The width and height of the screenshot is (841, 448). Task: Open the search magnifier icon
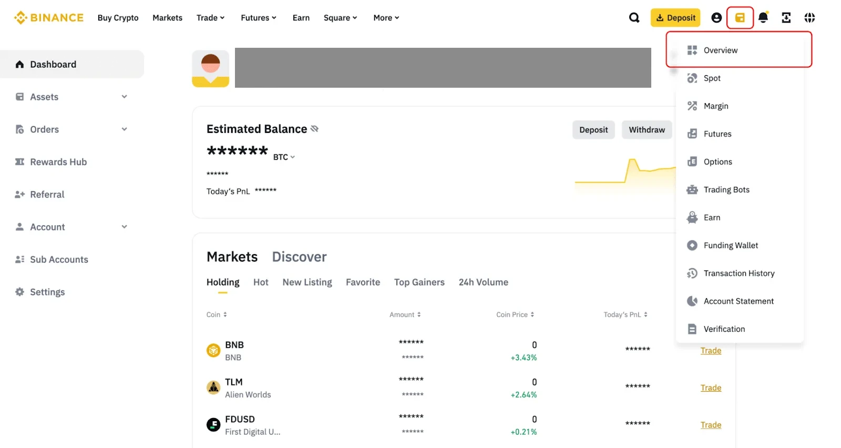(634, 18)
